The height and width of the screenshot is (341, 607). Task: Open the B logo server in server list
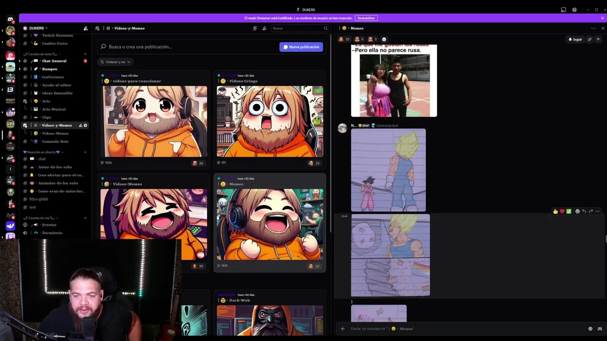pos(10,90)
